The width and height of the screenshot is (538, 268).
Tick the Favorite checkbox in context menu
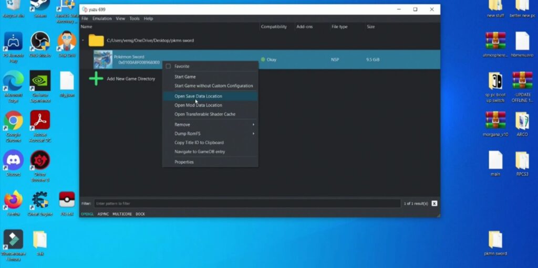(x=168, y=66)
